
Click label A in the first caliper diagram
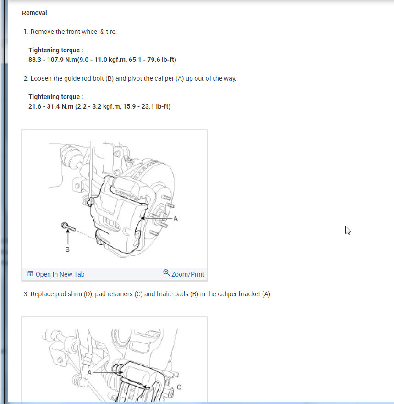[x=175, y=218]
